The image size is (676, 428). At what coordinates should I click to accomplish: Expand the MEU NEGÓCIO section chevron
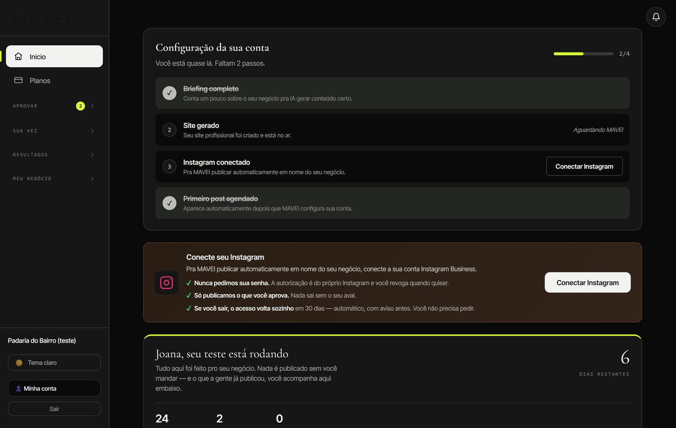(92, 179)
